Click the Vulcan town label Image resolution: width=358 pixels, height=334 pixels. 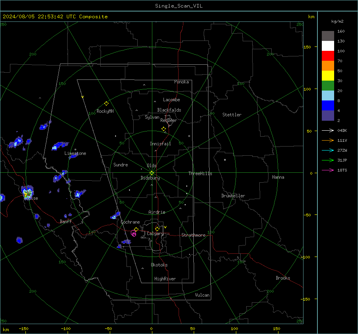coord(202,295)
